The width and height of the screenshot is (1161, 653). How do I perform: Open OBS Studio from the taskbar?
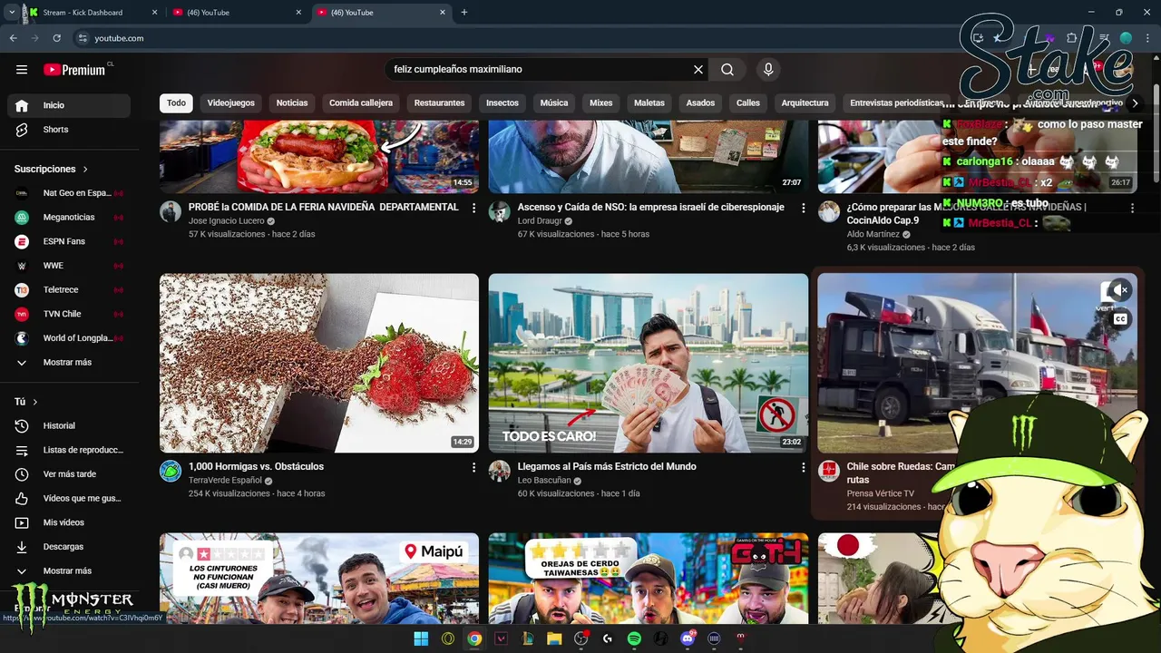(x=581, y=638)
